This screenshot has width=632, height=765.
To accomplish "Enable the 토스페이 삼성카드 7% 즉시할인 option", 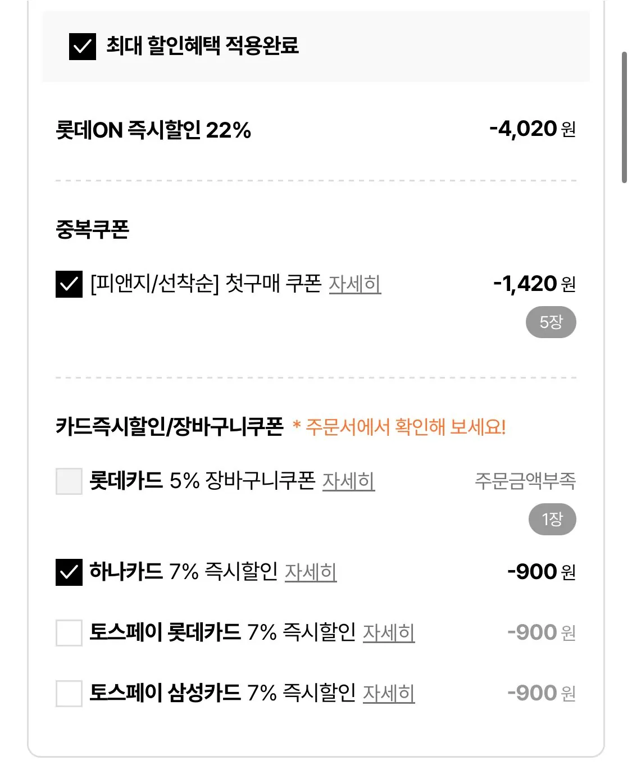I will pyautogui.click(x=69, y=693).
